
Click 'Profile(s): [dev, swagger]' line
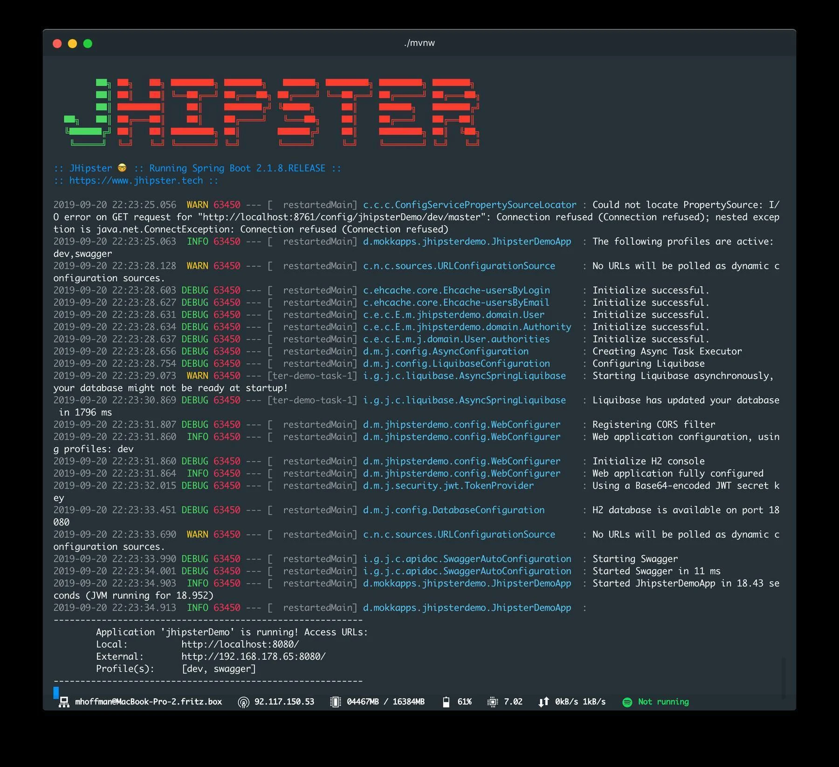(x=176, y=669)
